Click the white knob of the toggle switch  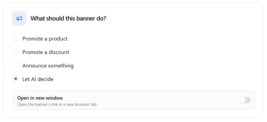pos(243,100)
